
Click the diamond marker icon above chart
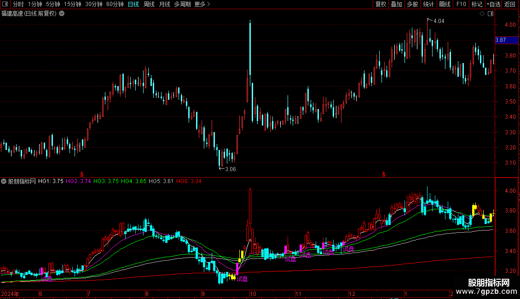tap(482, 14)
